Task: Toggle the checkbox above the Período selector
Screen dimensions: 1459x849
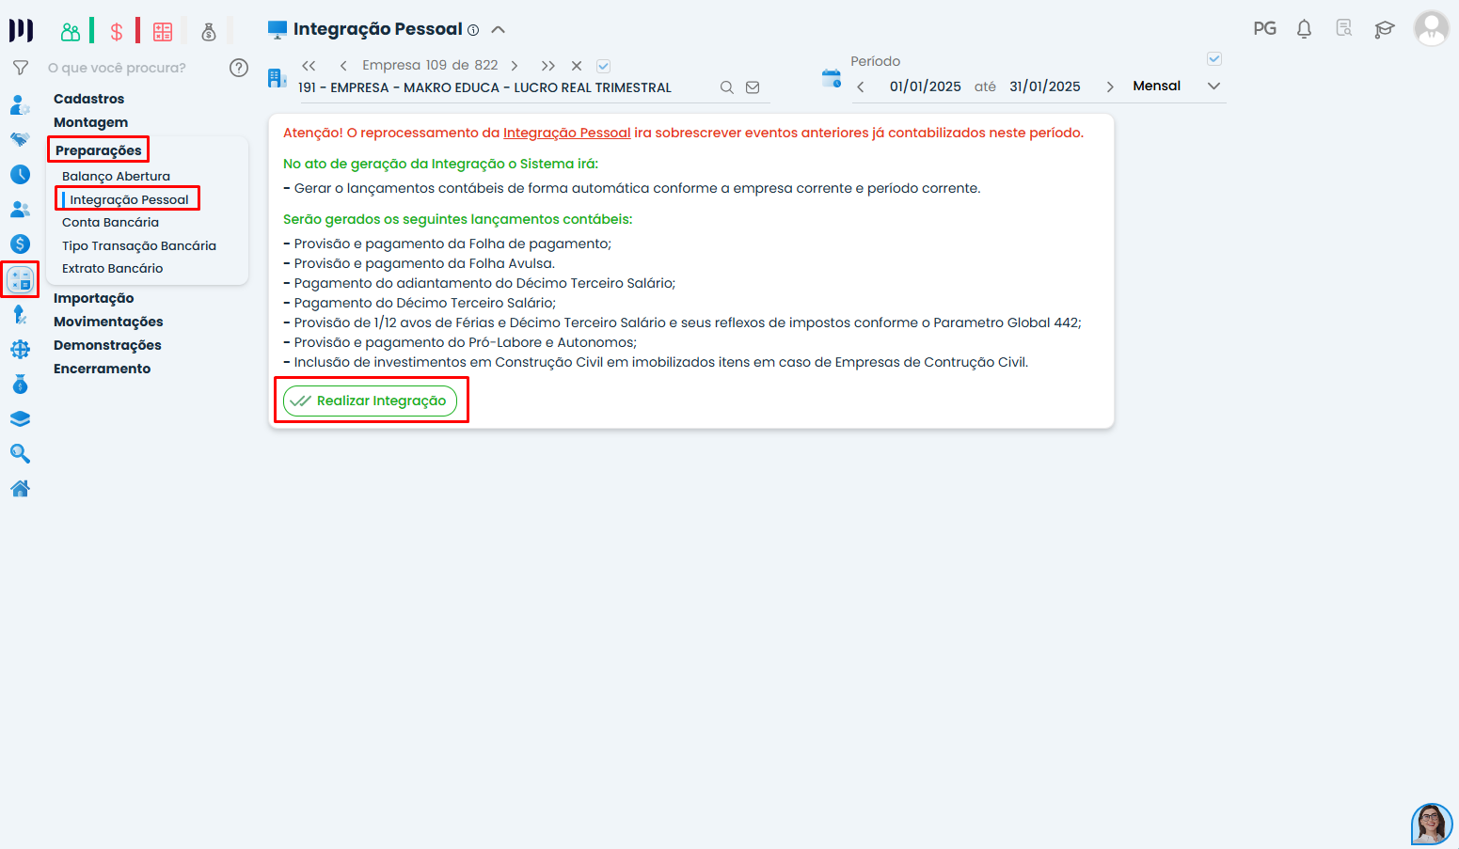Action: [1214, 59]
